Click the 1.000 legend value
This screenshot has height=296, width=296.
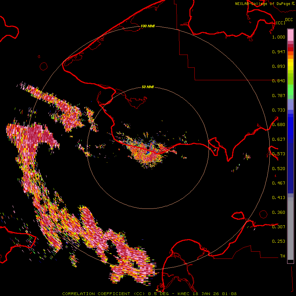pyautogui.click(x=279, y=37)
